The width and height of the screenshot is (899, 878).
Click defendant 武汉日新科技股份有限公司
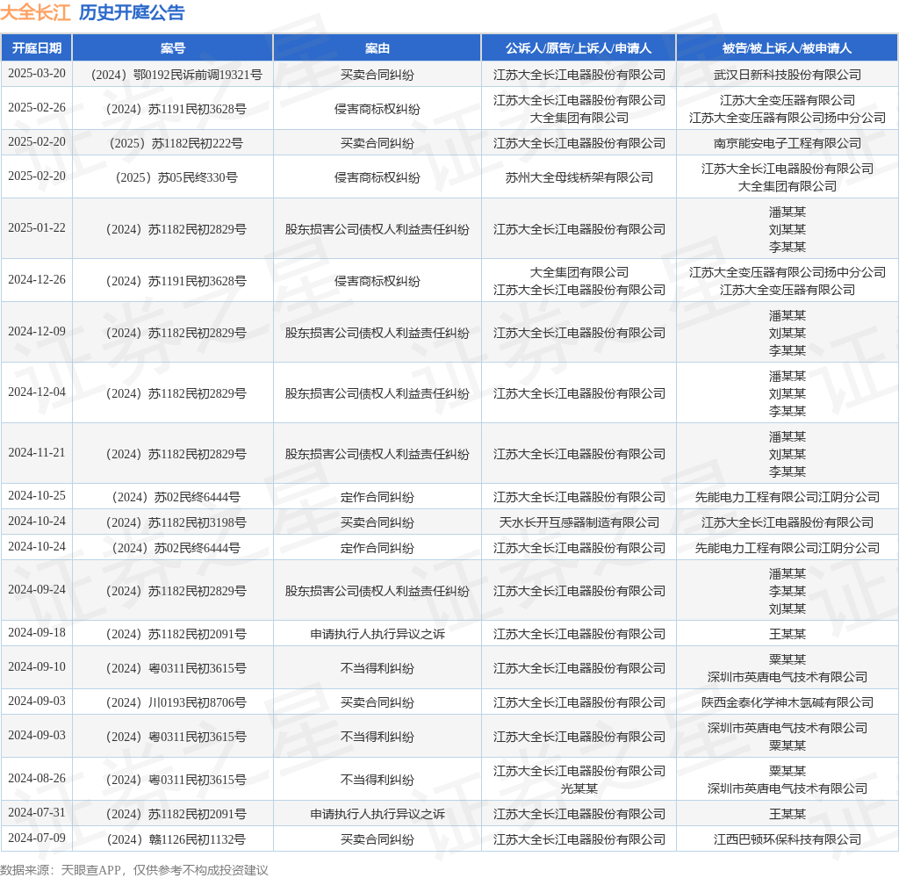coord(788,76)
